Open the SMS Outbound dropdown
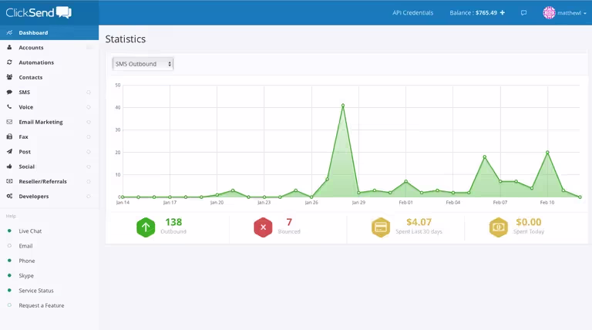Image resolution: width=592 pixels, height=330 pixels. 143,64
